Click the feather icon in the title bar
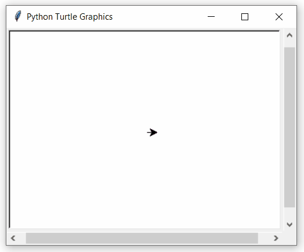 coord(18,16)
